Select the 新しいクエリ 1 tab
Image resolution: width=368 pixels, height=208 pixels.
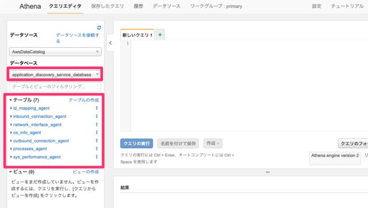pos(137,35)
